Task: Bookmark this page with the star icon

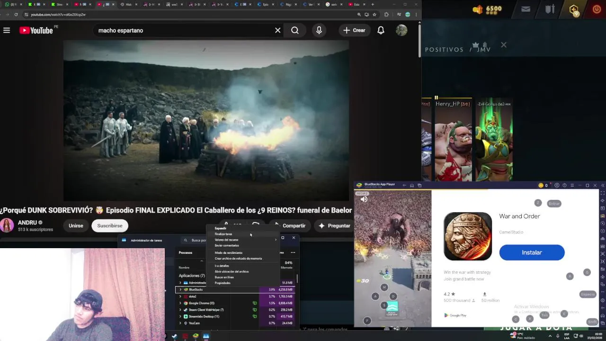Action: [374, 15]
